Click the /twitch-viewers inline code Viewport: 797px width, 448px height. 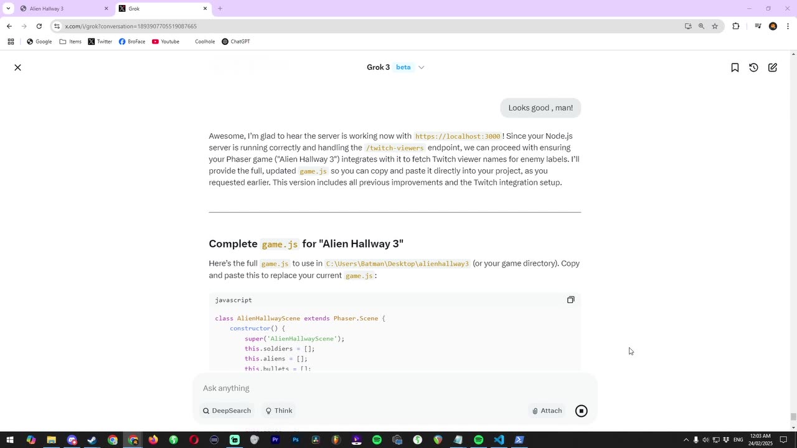tap(395, 148)
